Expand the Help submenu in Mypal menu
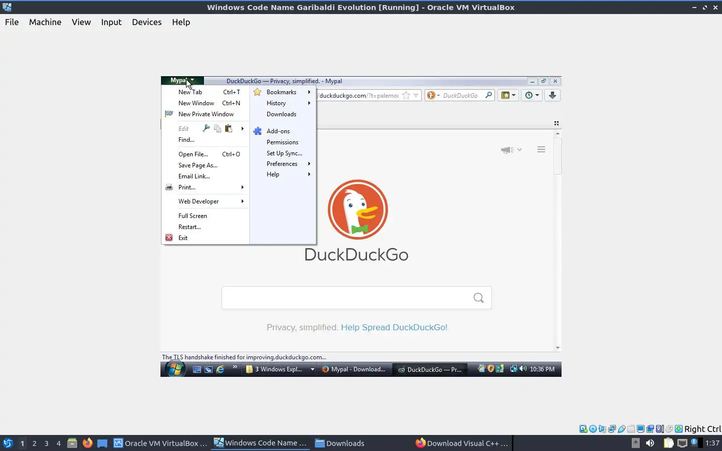This screenshot has height=451, width=722. click(x=309, y=174)
